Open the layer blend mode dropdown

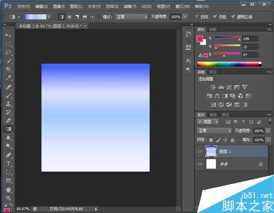[x=214, y=131]
